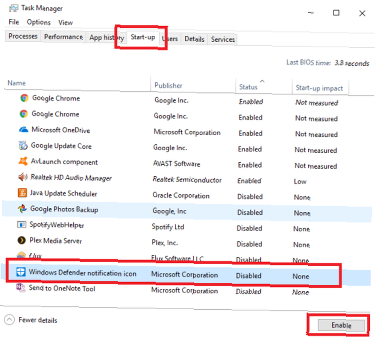Select the Start-up tab
The height and width of the screenshot is (339, 376).
[x=143, y=37]
